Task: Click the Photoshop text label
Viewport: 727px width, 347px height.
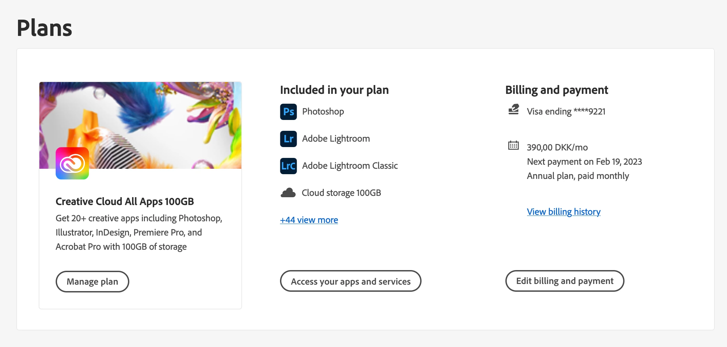Action: 323,111
